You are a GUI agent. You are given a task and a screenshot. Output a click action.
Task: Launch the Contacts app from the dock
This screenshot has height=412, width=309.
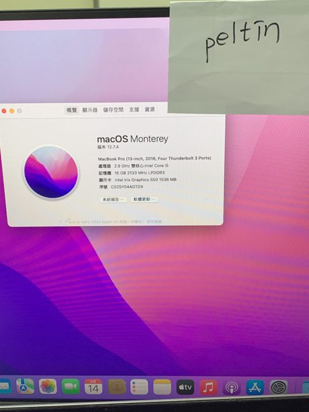click(117, 387)
